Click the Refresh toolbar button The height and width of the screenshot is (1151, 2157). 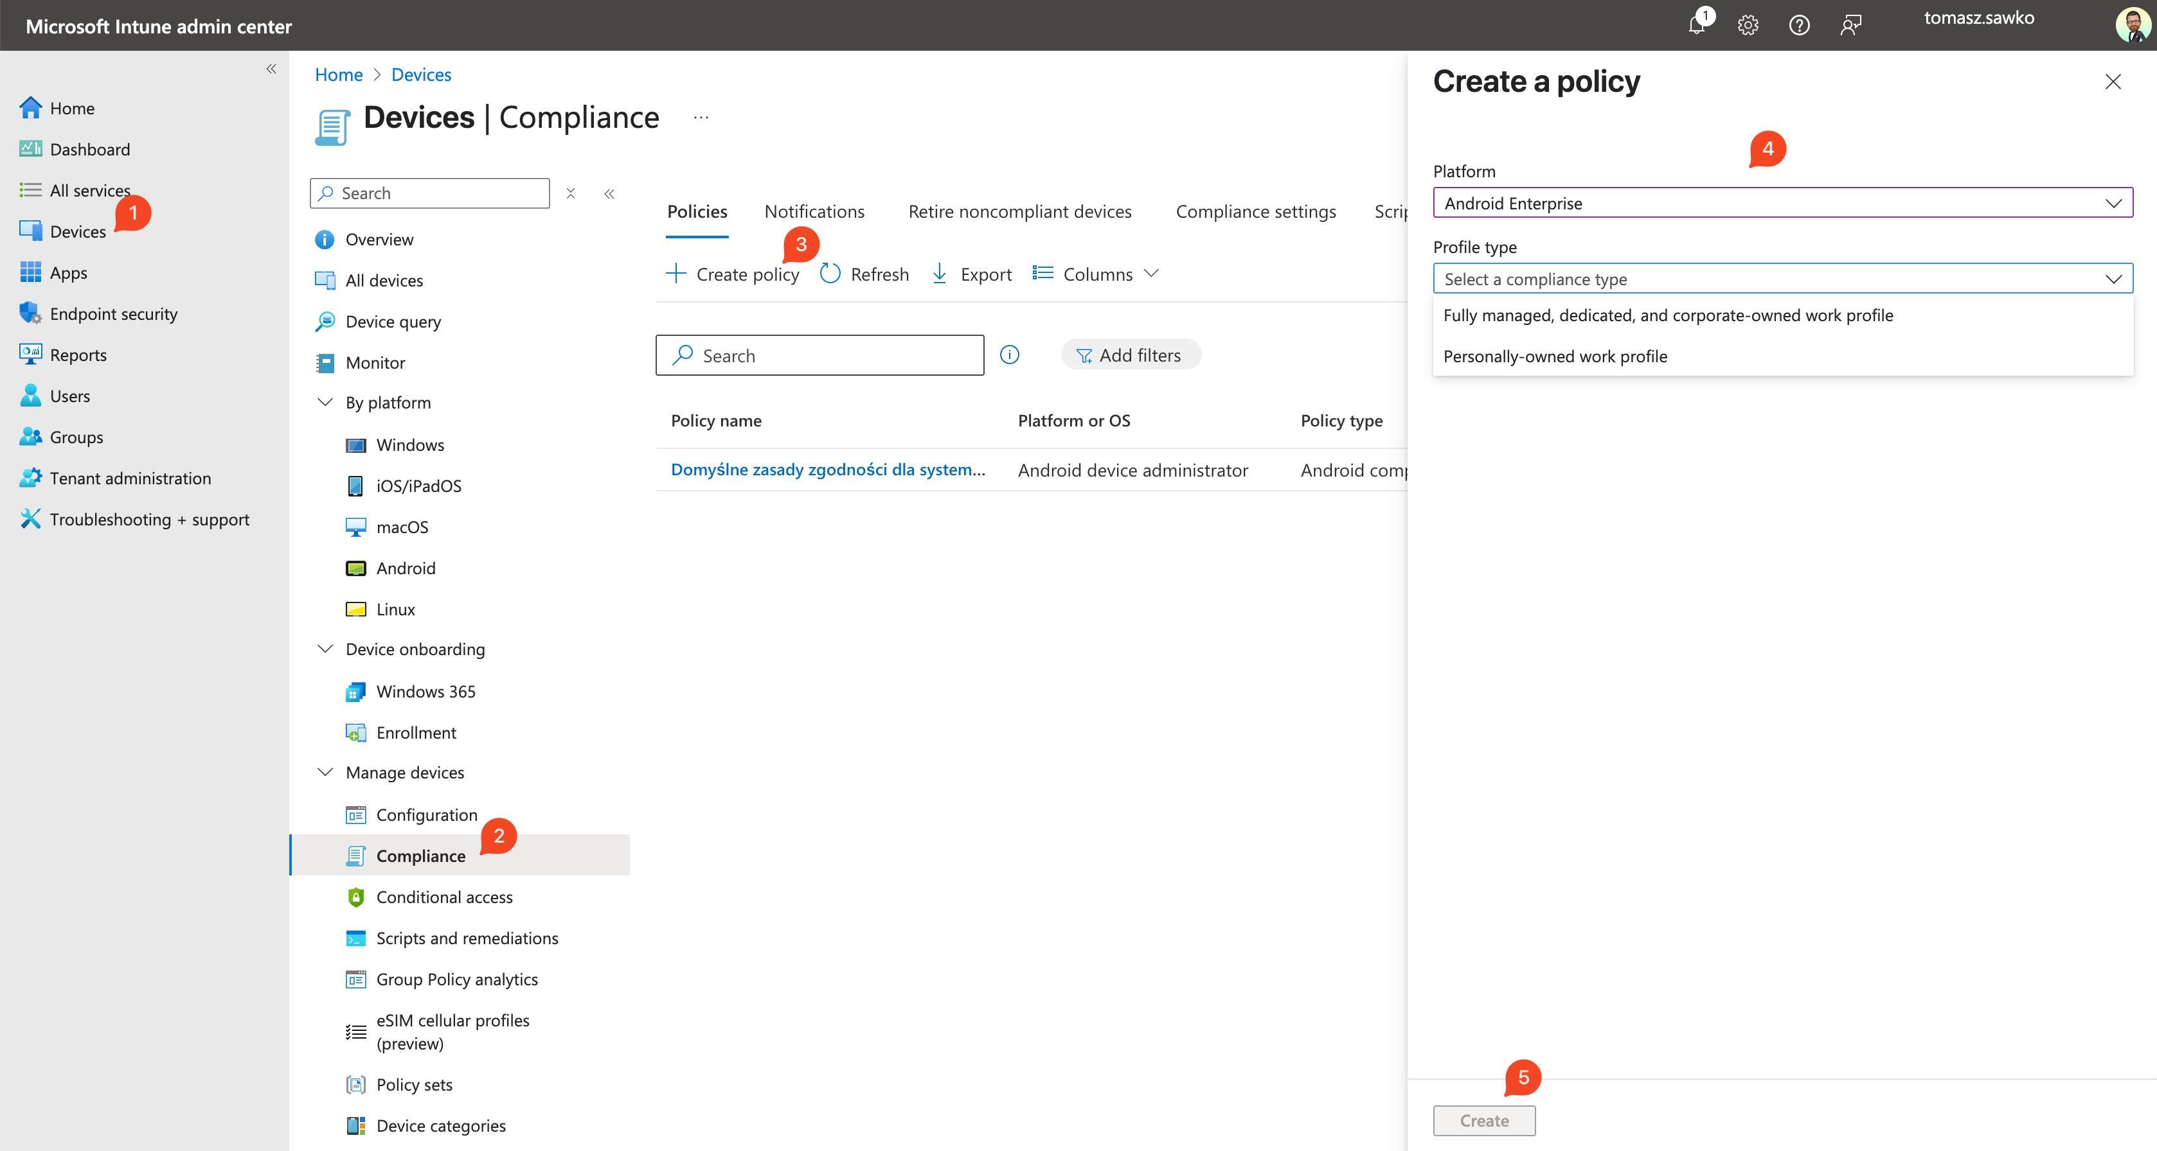coord(864,274)
